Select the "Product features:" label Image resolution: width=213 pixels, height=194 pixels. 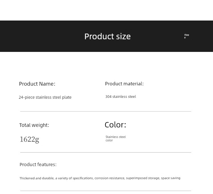38,164
